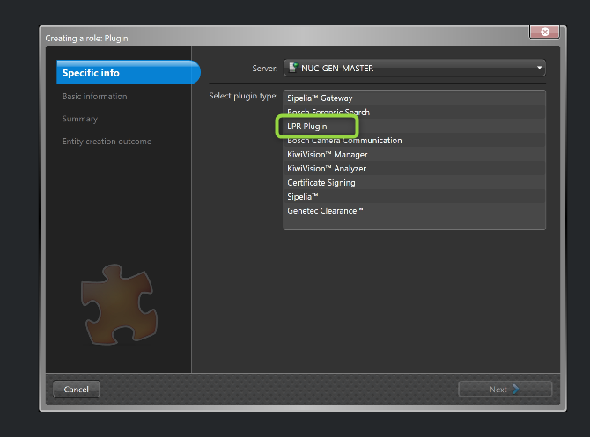Click the server icon beside NUC-GEN-MASTER
Screen dimensions: 590x437
pyautogui.click(x=292, y=68)
